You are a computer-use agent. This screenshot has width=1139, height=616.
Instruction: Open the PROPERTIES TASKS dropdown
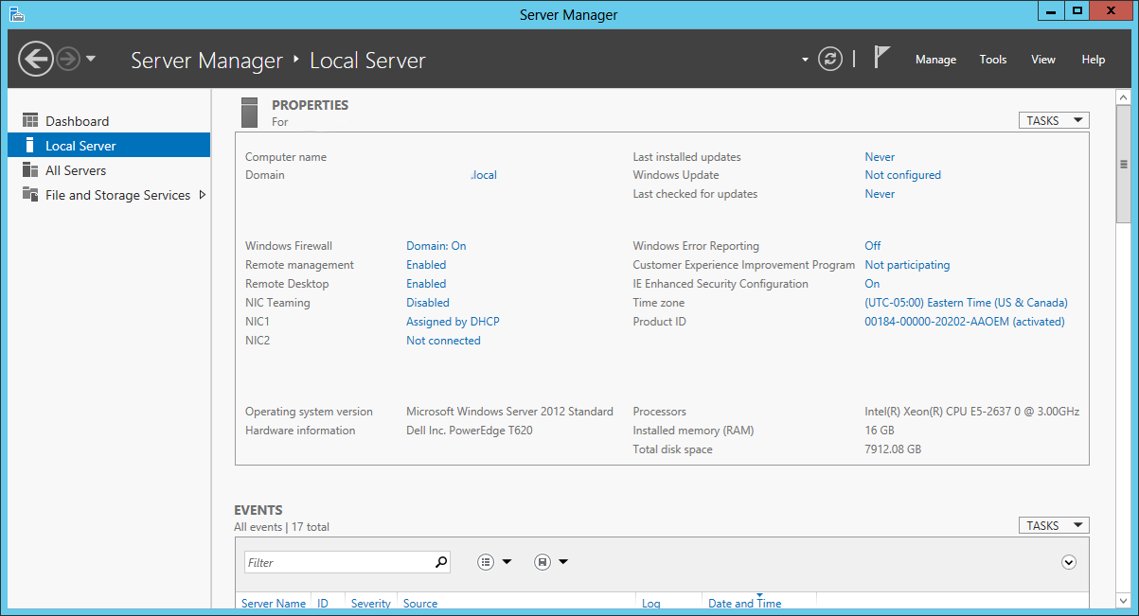tap(1053, 119)
